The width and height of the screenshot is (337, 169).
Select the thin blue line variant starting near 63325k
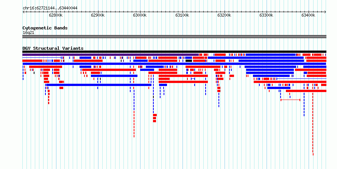pyautogui.click(x=301, y=79)
